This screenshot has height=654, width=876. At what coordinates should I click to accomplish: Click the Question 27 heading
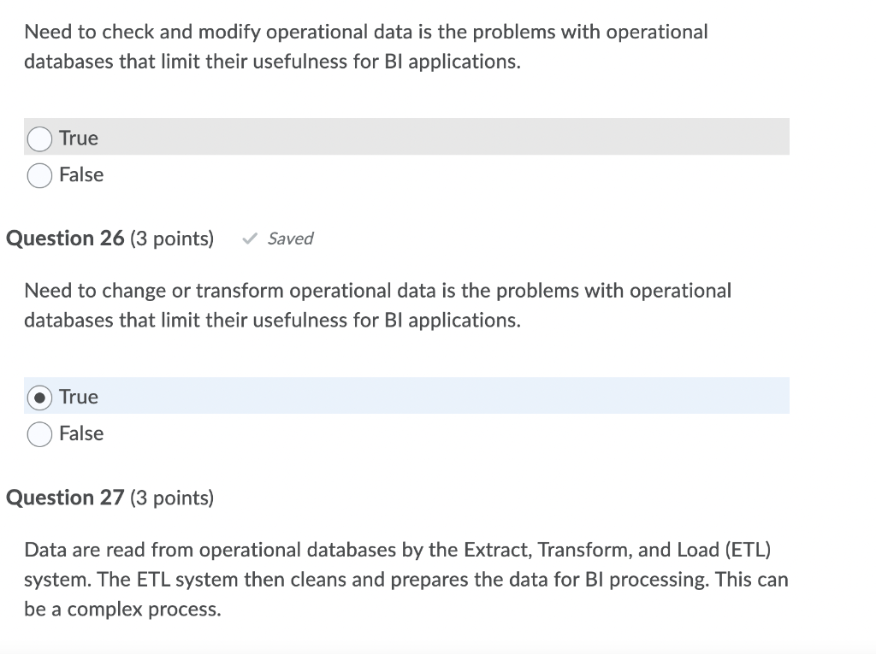65,498
